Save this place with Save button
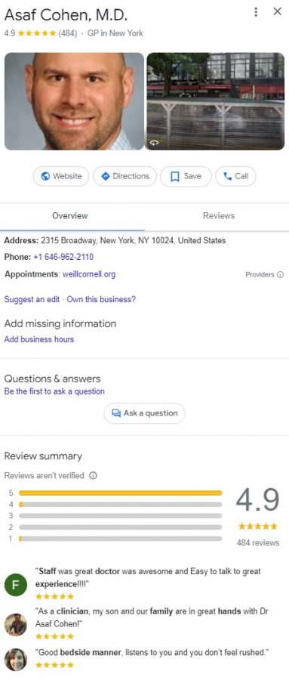The height and width of the screenshot is (680, 289). (x=186, y=176)
